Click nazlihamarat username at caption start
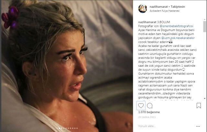 coord(147,22)
